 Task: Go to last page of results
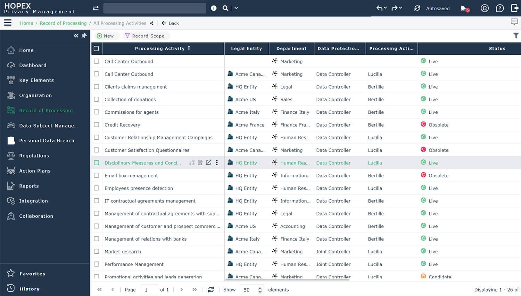pos(195,289)
